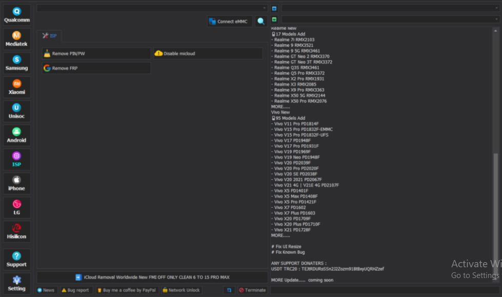
Task: Select log line 'Vivo V15 Pro PD1832F-UFS'
Action: [299, 135]
